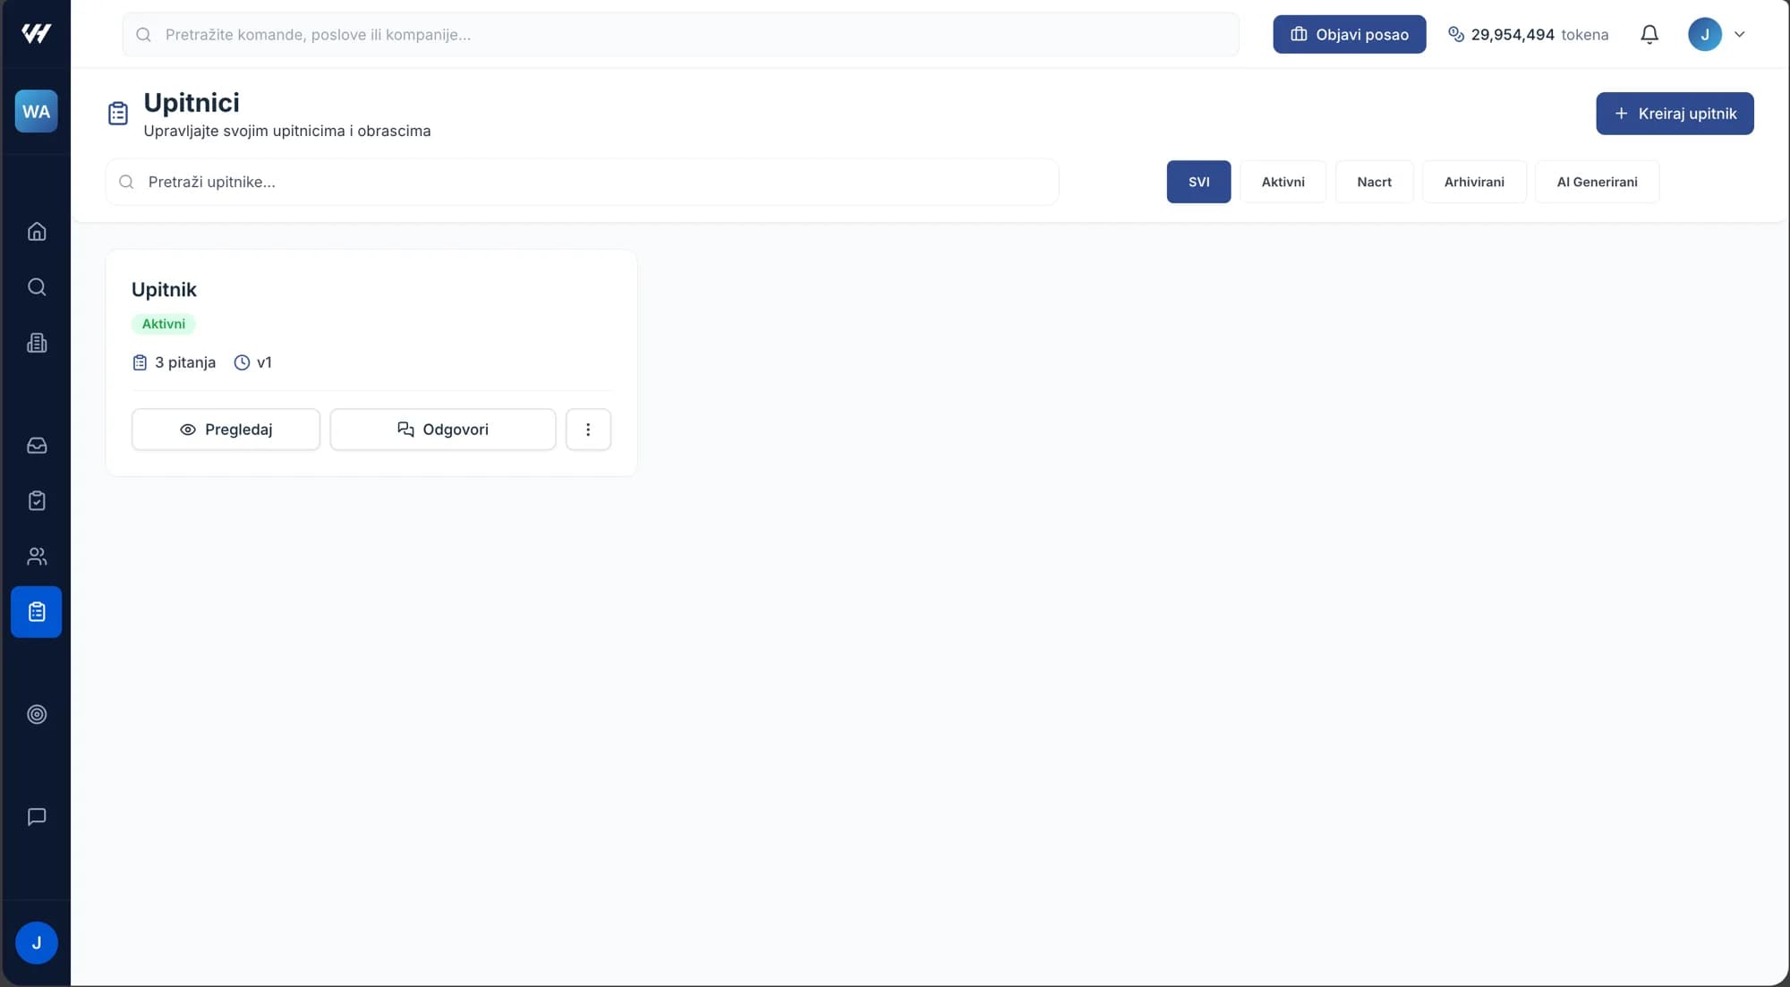Focus the global command search field
This screenshot has height=987, width=1790.
tap(680, 35)
